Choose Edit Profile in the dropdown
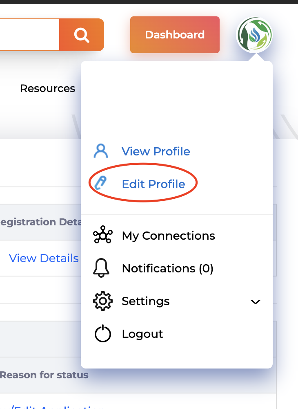This screenshot has width=298, height=409. pyautogui.click(x=153, y=184)
